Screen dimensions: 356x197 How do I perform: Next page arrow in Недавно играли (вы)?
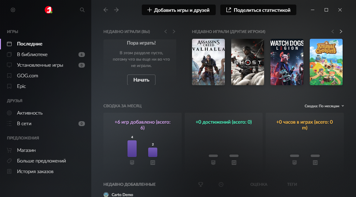(x=174, y=32)
